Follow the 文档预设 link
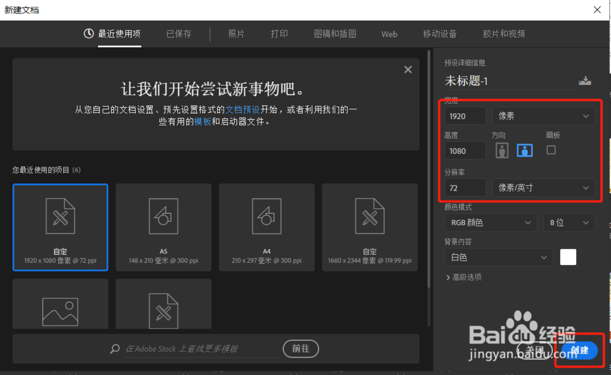Viewport: 611px width, 375px height. click(243, 110)
